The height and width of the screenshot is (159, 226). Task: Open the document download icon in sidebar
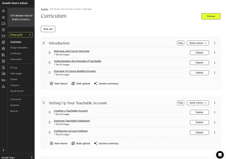[3, 67]
